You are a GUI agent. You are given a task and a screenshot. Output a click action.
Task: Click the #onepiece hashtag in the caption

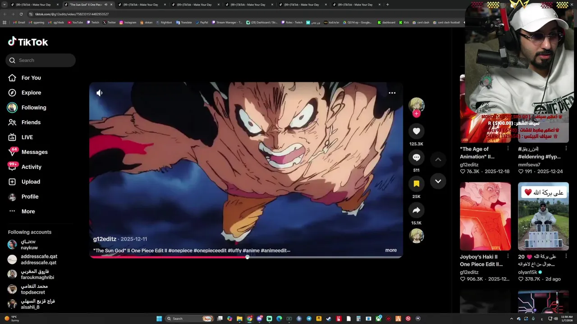point(180,251)
